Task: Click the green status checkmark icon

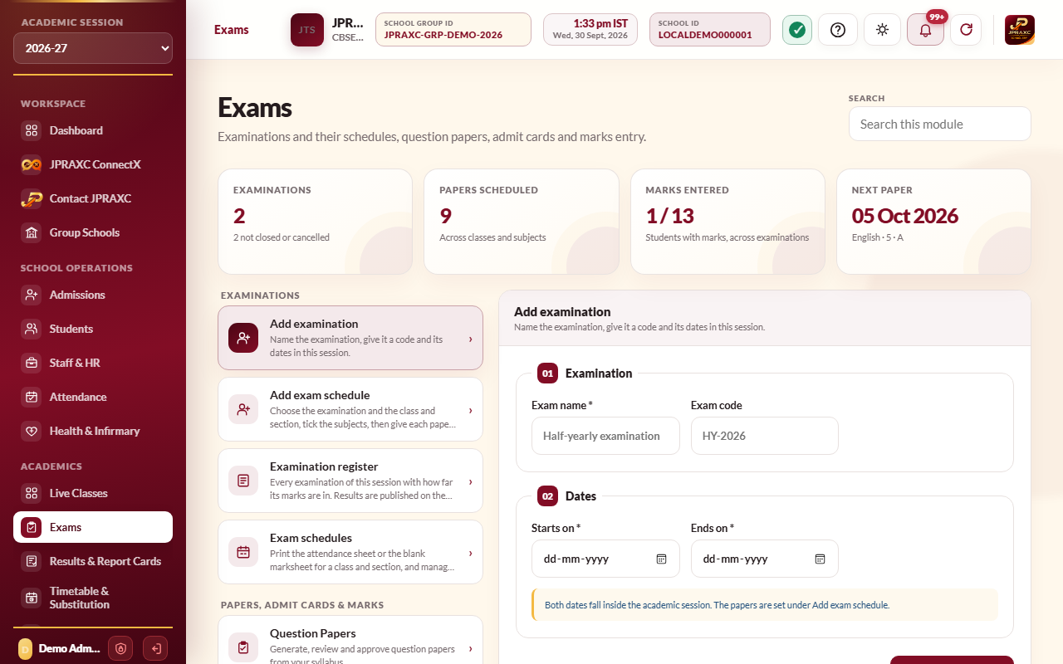Action: coord(797,30)
